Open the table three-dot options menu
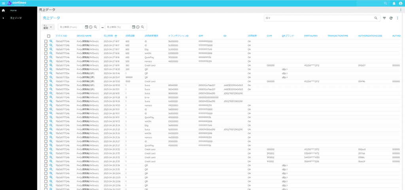405x190 pixels. [397, 18]
